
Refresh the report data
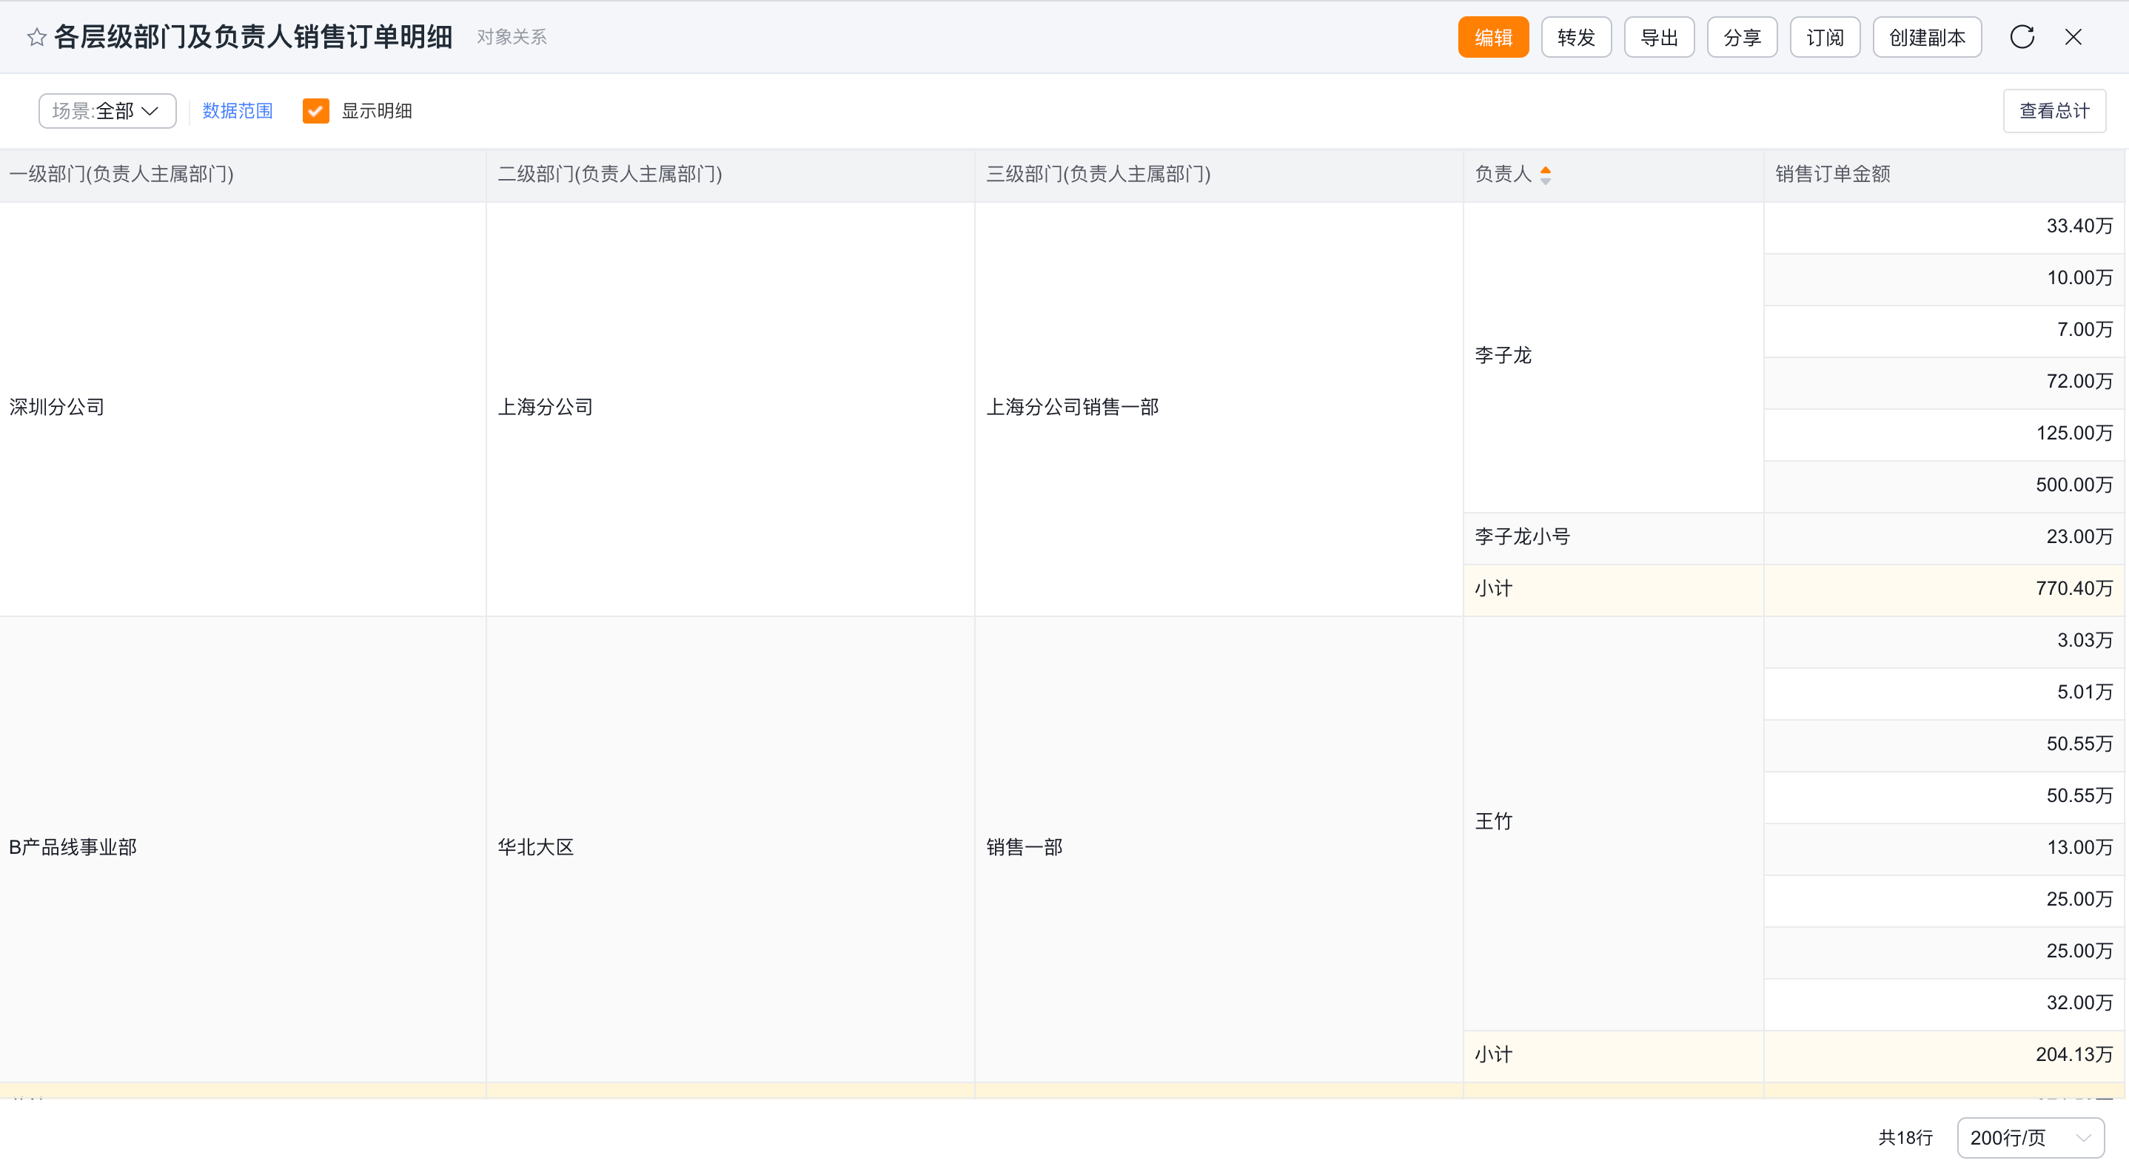(2022, 37)
